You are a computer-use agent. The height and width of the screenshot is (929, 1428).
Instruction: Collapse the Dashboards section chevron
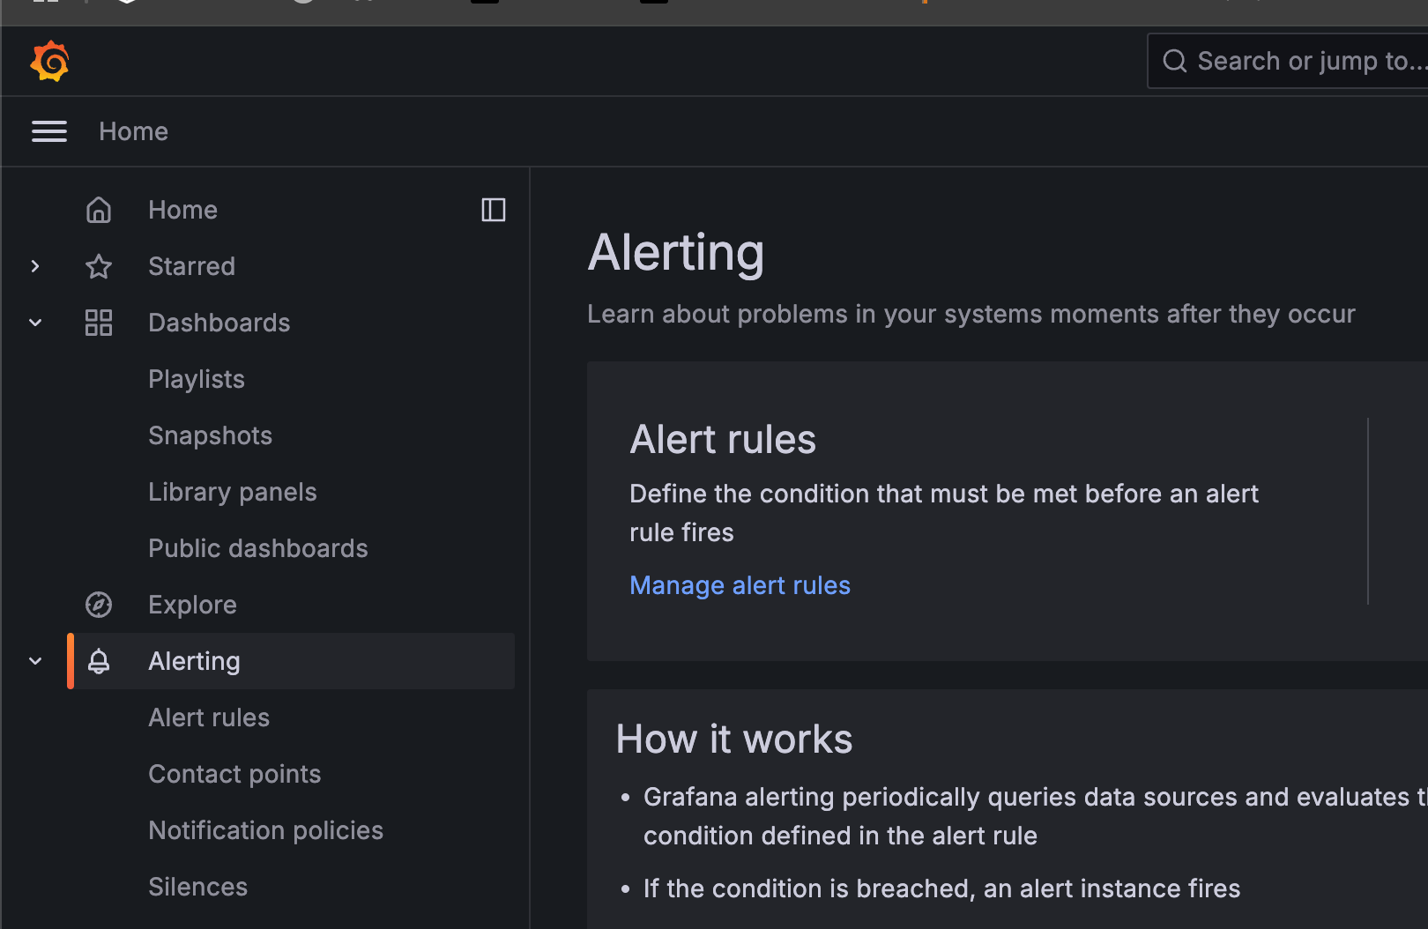tap(35, 323)
